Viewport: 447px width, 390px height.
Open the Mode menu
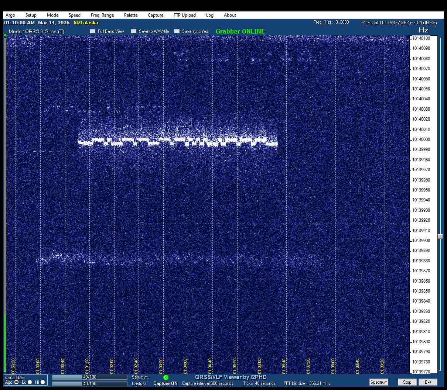(x=52, y=15)
